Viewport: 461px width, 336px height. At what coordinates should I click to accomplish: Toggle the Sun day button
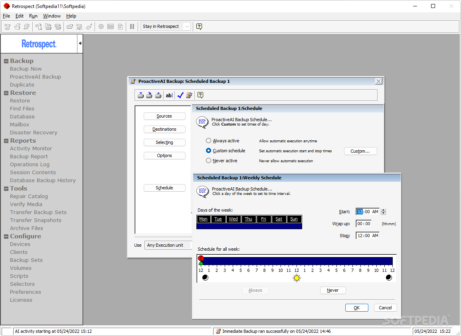pos(294,219)
